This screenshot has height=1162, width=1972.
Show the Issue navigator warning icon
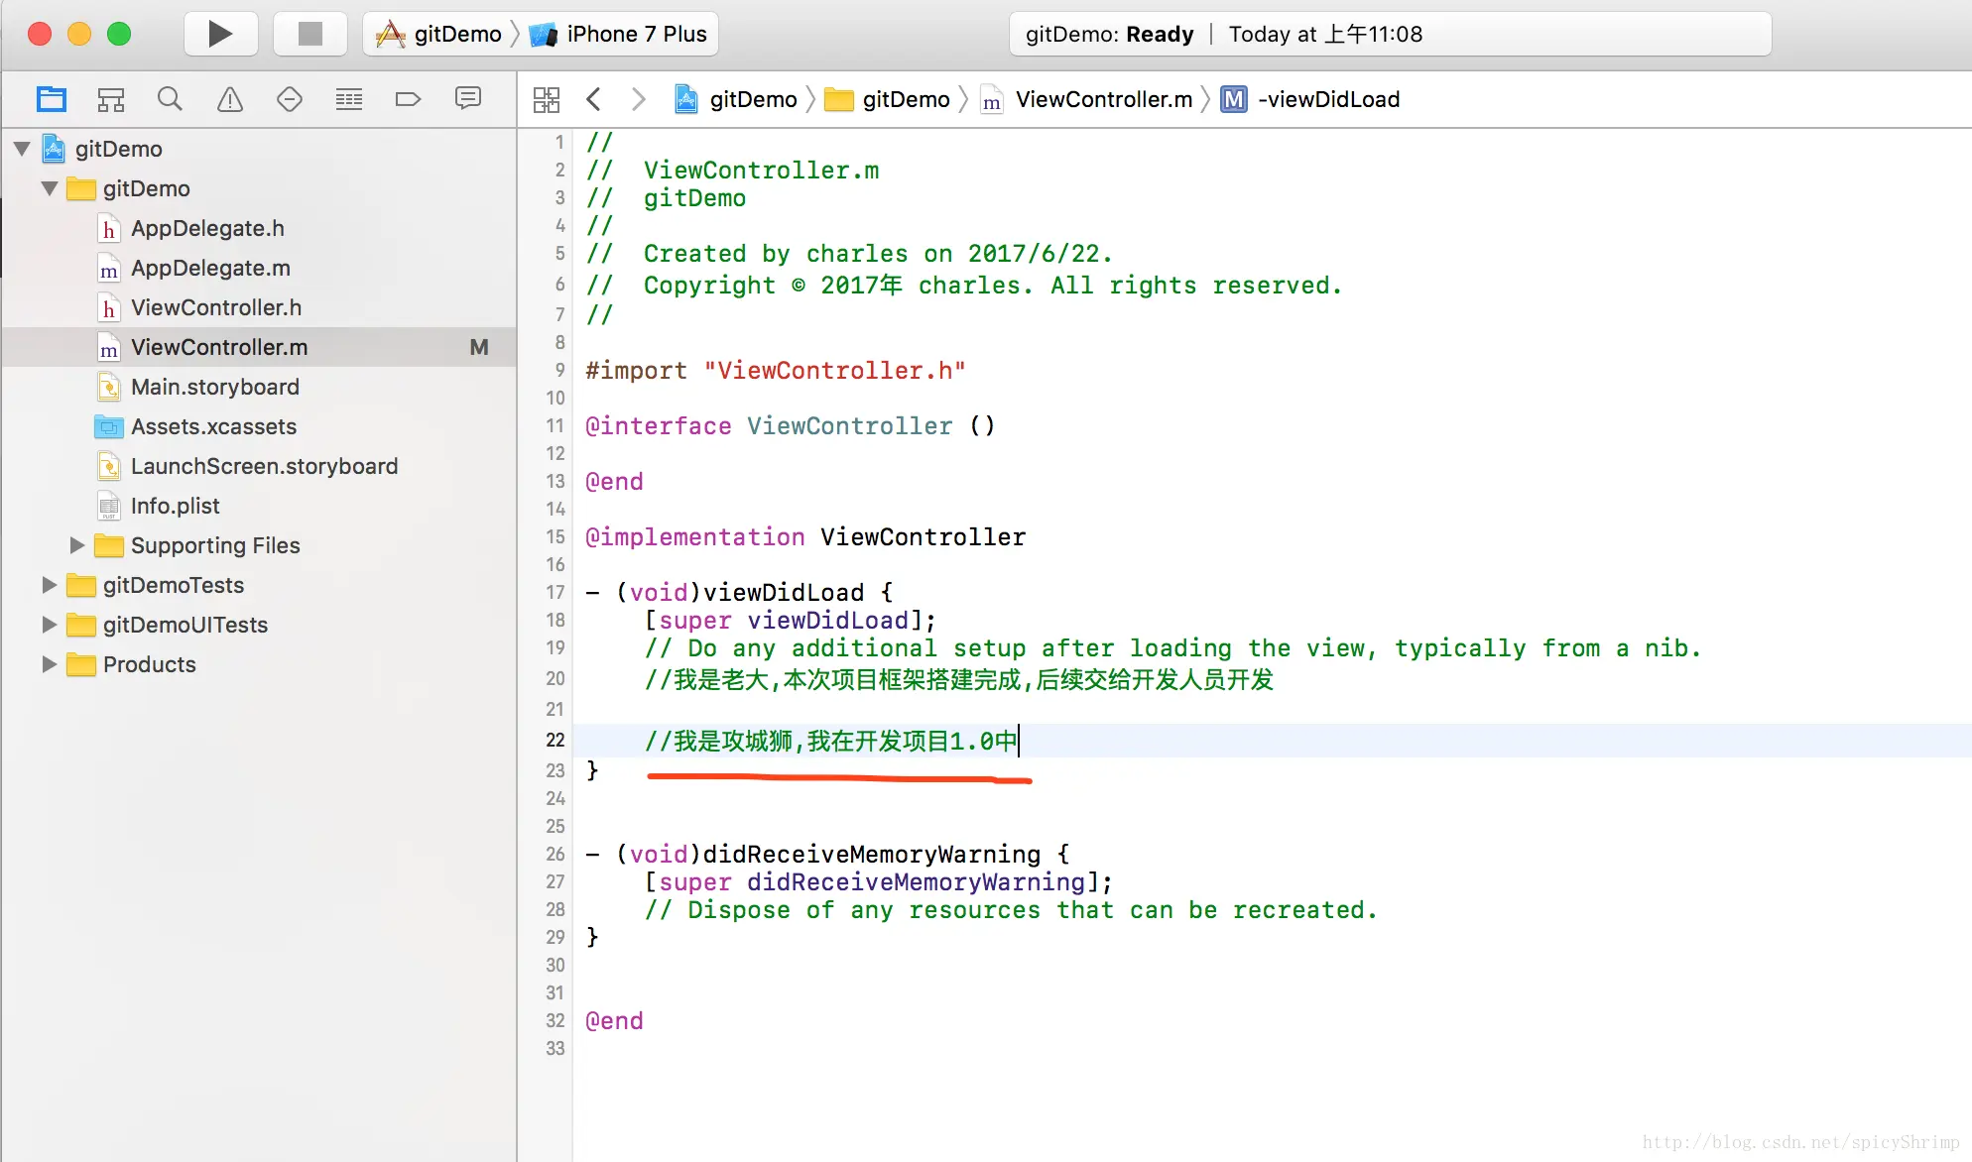229,99
